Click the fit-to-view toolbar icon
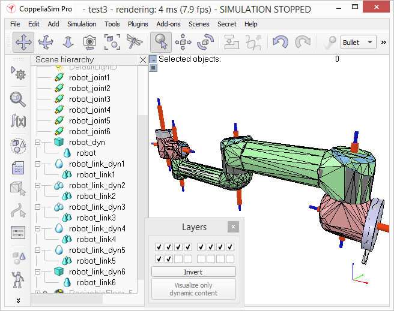 click(x=112, y=42)
